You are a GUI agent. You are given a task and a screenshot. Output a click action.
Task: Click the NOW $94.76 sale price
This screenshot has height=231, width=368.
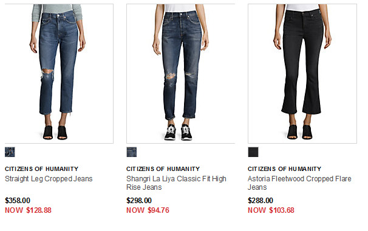[148, 210]
